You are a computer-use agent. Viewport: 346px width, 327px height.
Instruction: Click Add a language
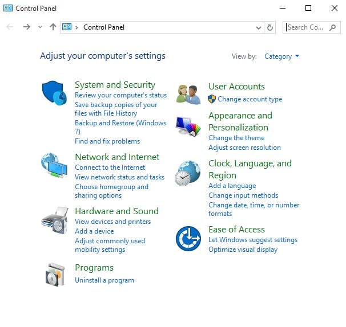coord(232,186)
